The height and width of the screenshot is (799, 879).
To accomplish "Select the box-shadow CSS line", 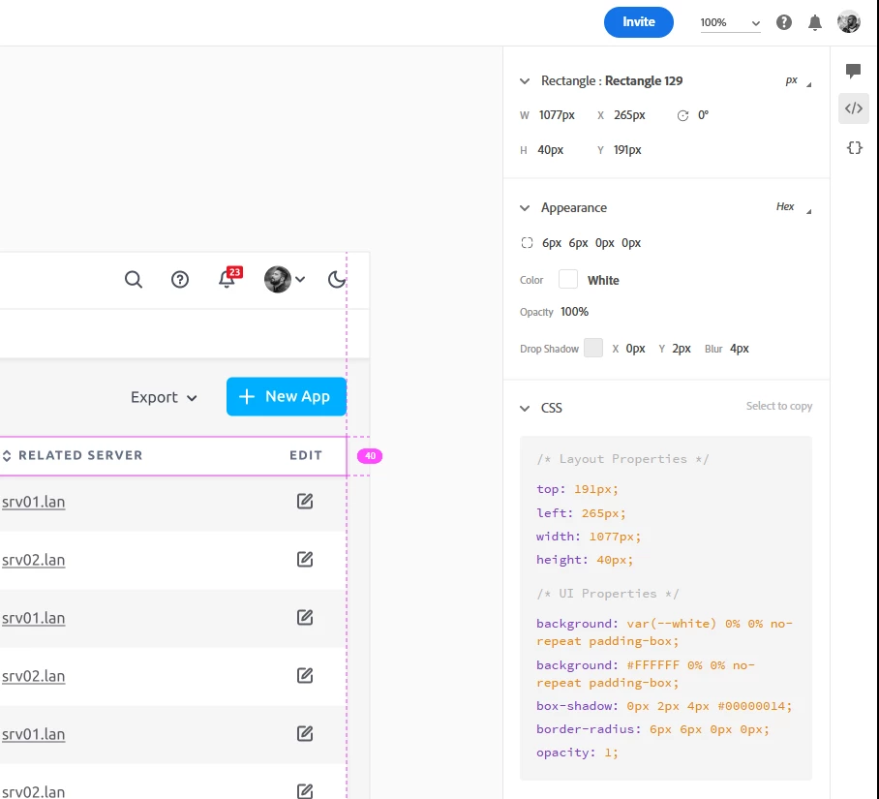I will (x=664, y=706).
